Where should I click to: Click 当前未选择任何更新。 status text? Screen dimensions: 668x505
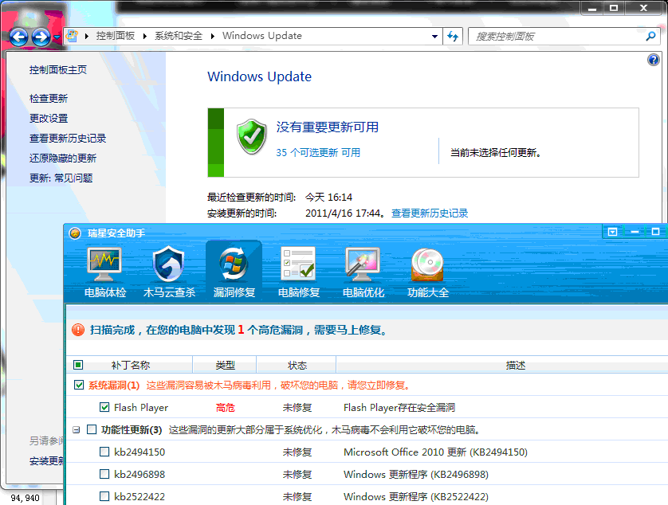[496, 152]
